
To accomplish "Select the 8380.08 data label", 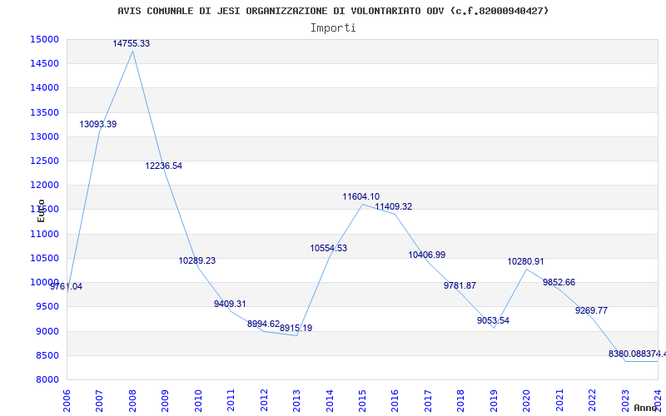I will [x=624, y=354].
